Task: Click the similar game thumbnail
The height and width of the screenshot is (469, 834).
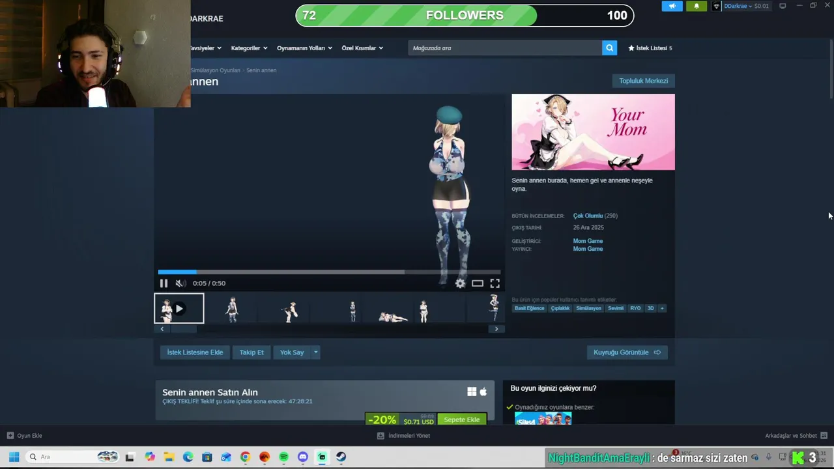Action: pyautogui.click(x=543, y=419)
